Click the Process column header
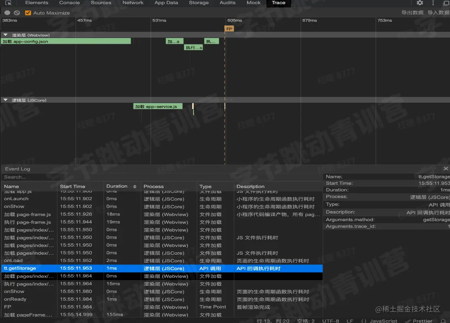The width and height of the screenshot is (450, 323). [x=154, y=186]
